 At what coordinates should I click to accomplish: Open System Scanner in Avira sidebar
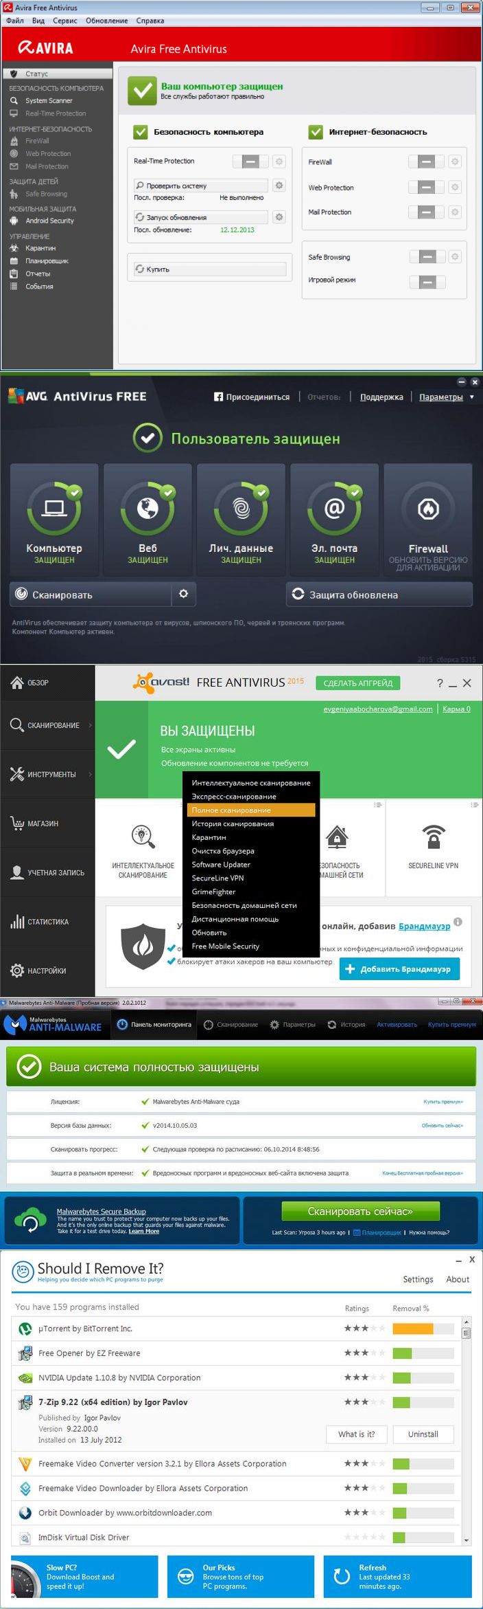pyautogui.click(x=48, y=100)
